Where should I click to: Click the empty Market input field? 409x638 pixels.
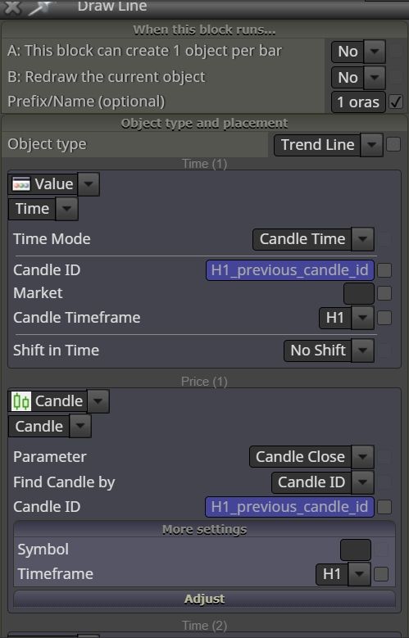click(358, 293)
